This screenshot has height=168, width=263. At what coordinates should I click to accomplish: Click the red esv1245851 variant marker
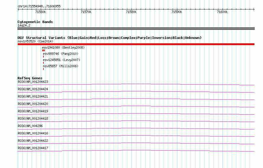coord(43,63)
